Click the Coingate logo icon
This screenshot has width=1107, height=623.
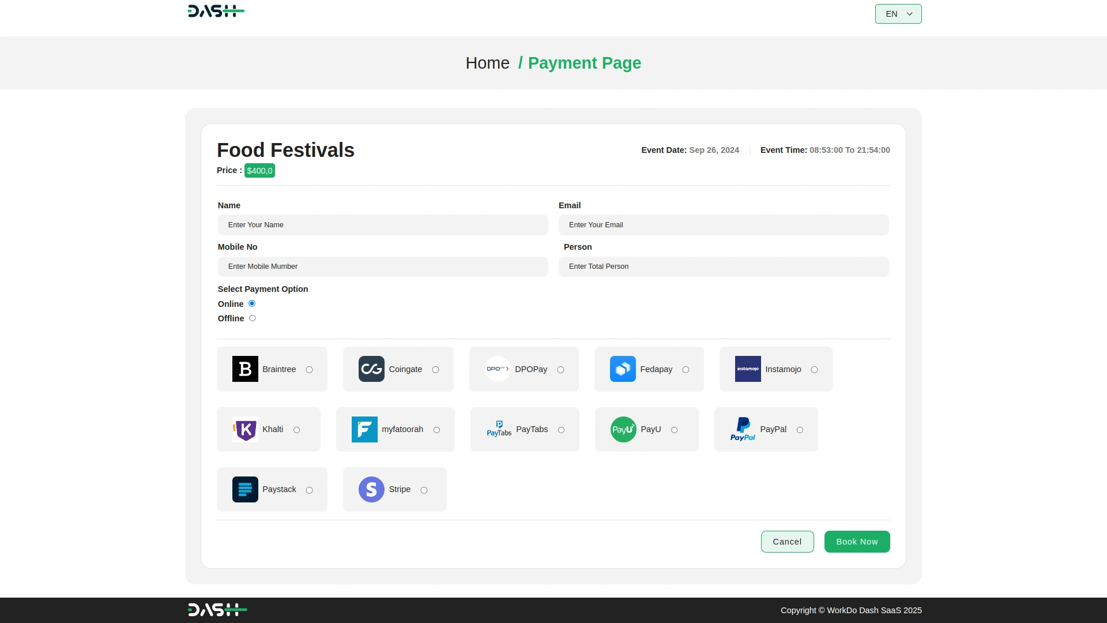coord(371,369)
